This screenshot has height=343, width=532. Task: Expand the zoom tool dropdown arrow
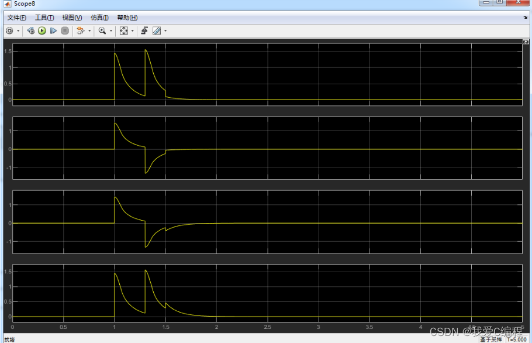pyautogui.click(x=110, y=30)
